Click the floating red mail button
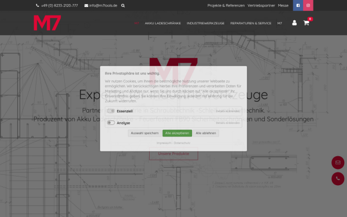This screenshot has width=347, height=217. [x=338, y=163]
